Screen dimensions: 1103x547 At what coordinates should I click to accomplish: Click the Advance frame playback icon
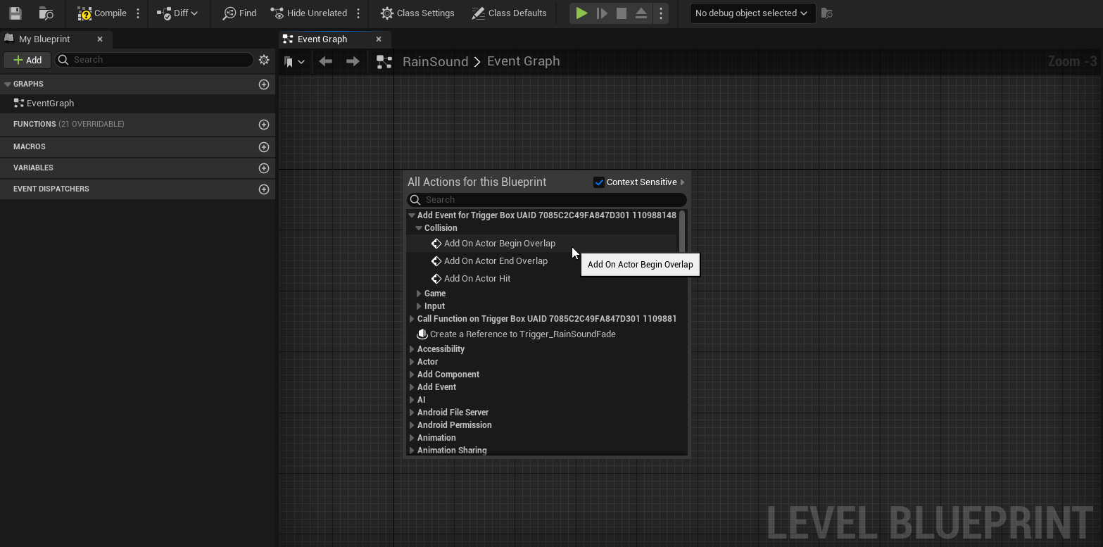point(602,13)
